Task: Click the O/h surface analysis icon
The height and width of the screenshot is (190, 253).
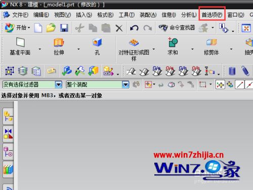Action: pos(196,70)
